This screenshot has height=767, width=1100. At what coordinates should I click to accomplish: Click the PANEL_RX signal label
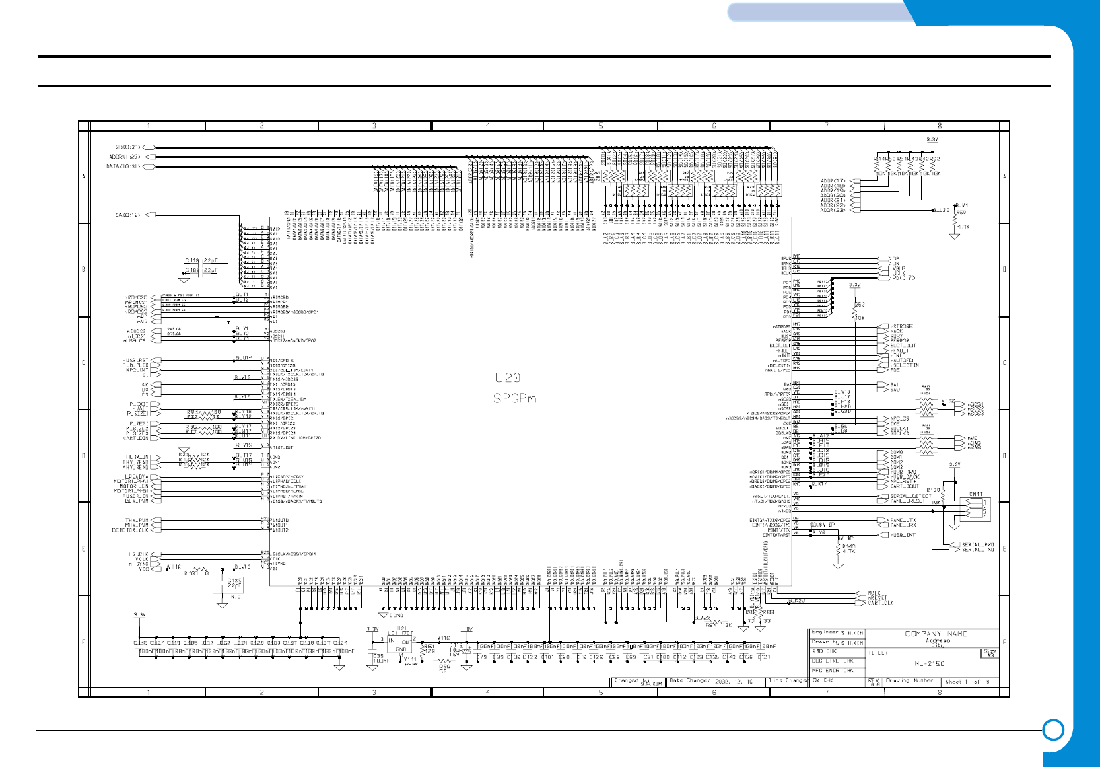click(x=903, y=525)
